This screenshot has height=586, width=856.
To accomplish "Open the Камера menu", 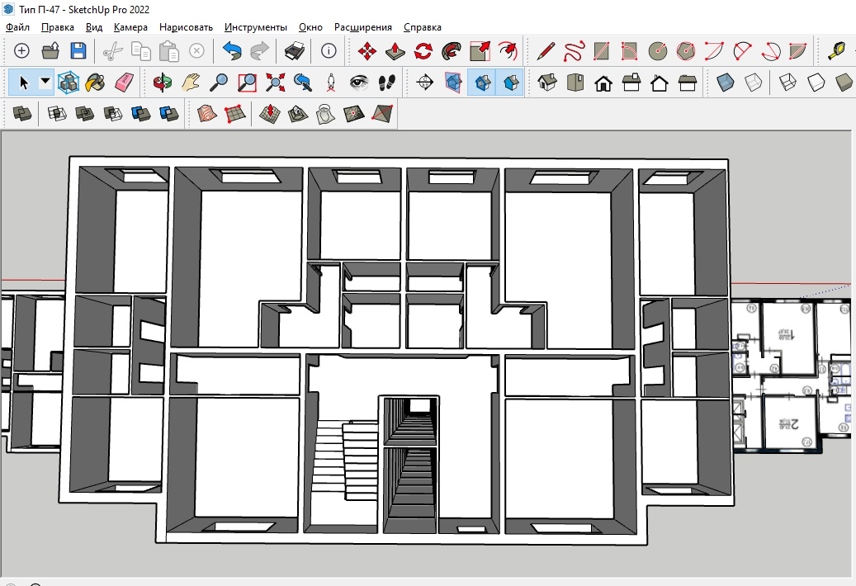I will pos(130,27).
